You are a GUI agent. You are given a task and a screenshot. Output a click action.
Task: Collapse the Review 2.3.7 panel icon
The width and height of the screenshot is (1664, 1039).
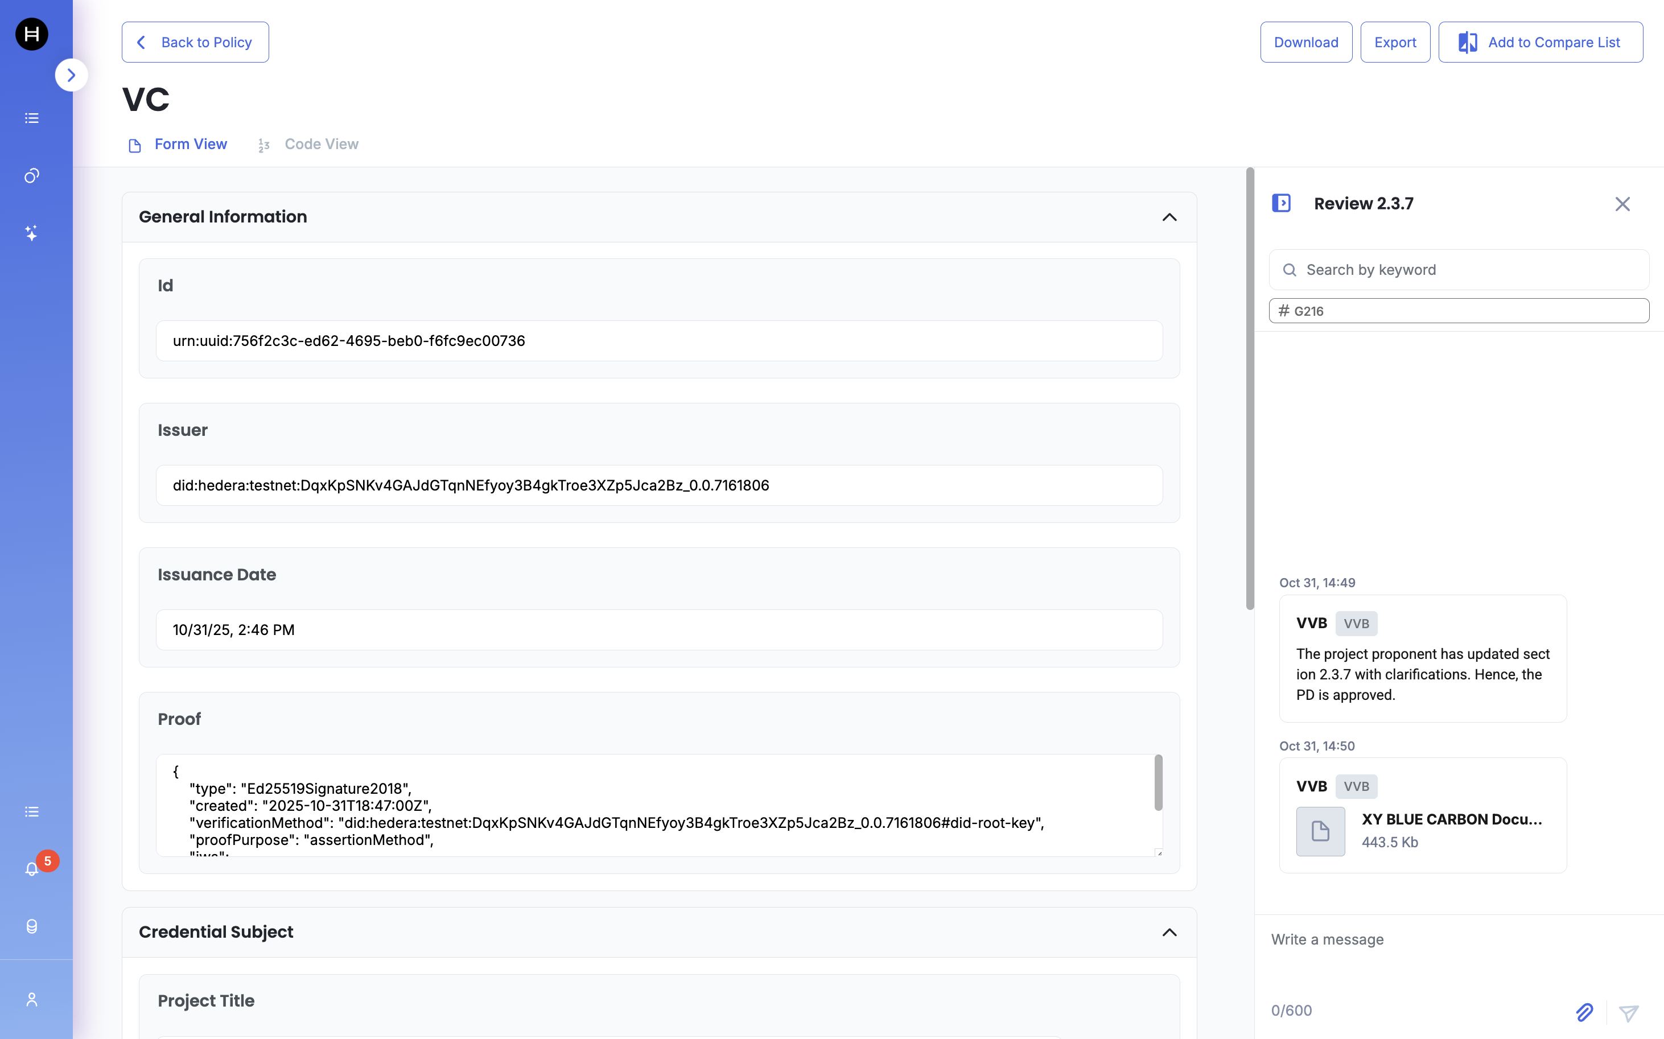pos(1281,203)
